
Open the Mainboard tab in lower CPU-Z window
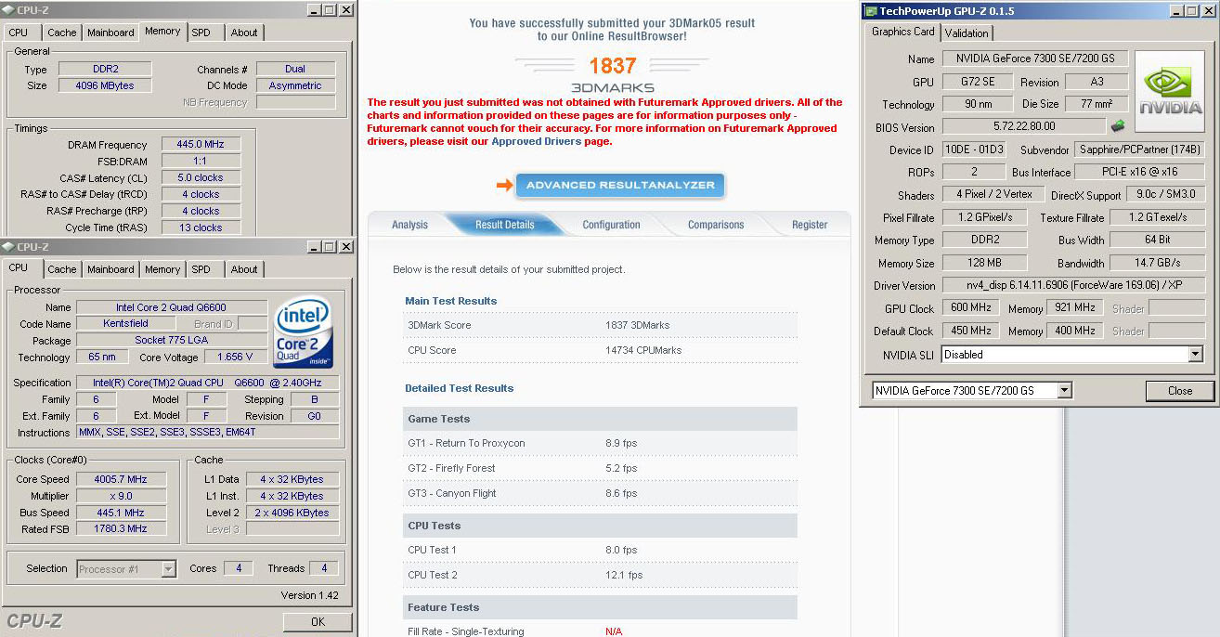coord(110,269)
